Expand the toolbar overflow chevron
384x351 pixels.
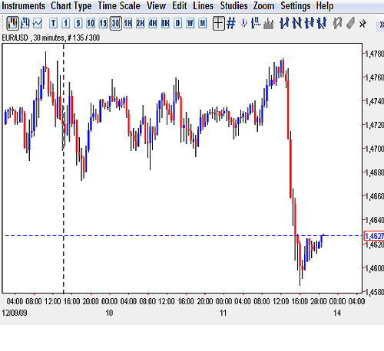(381, 25)
